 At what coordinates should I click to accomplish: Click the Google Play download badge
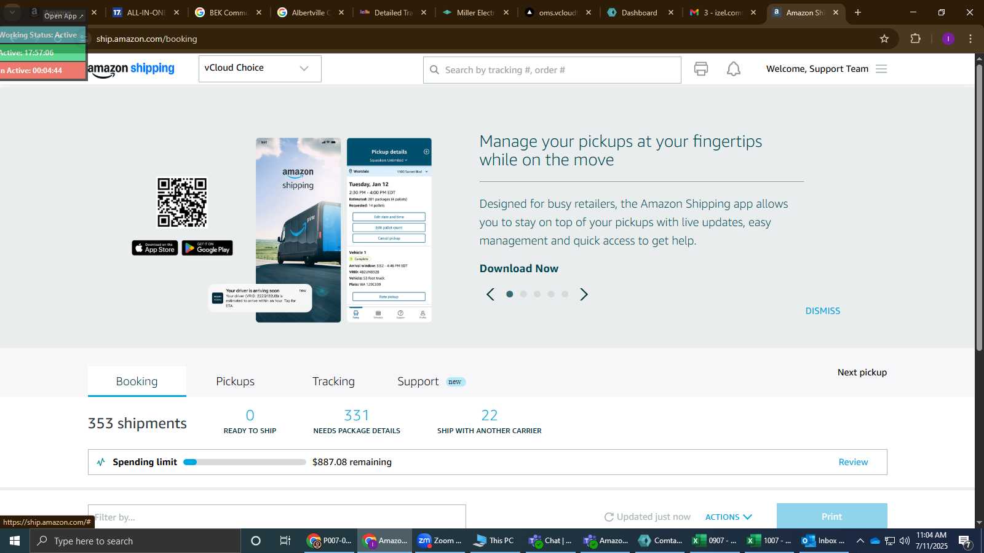(x=207, y=248)
